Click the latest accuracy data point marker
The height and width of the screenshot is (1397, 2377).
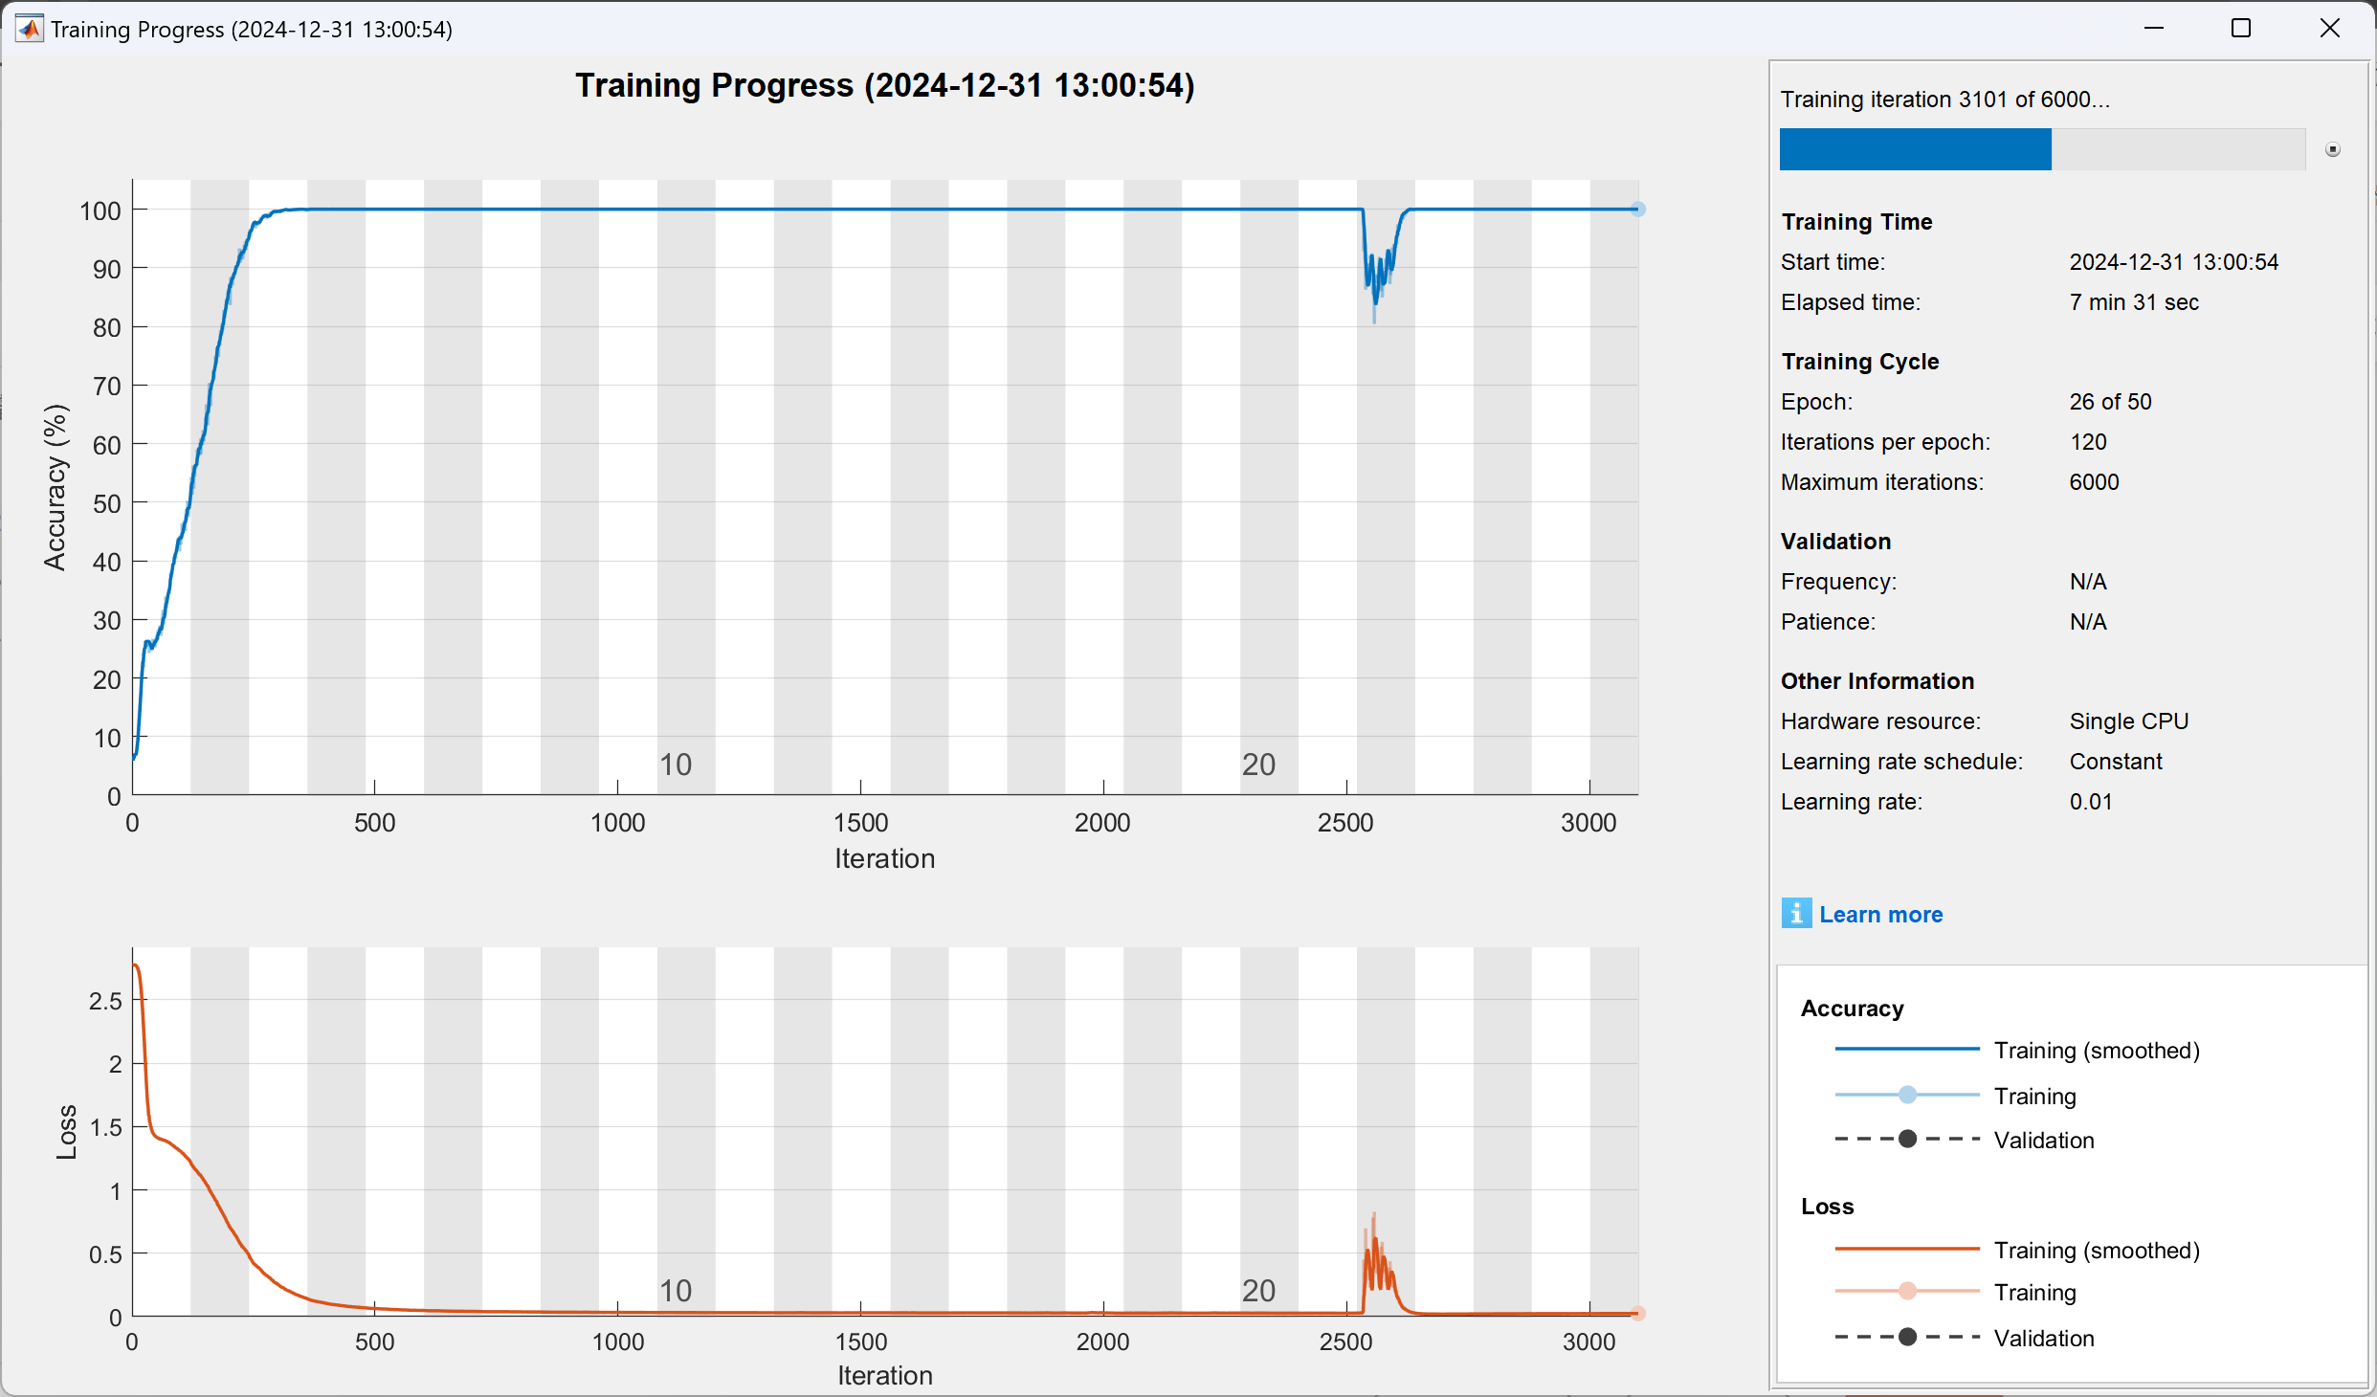(1637, 209)
